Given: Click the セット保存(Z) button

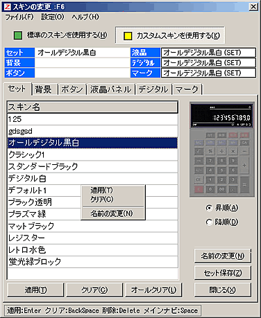Looking at the screenshot, I should pos(222,273).
